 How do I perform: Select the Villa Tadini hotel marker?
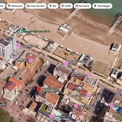31,60
